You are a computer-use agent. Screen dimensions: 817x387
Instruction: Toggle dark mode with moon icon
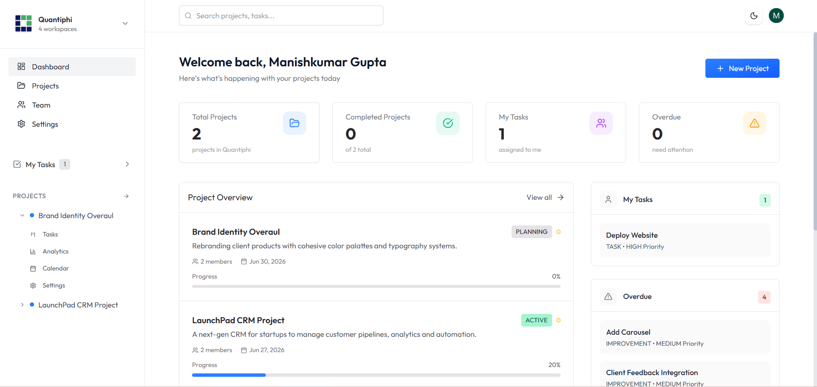(754, 16)
